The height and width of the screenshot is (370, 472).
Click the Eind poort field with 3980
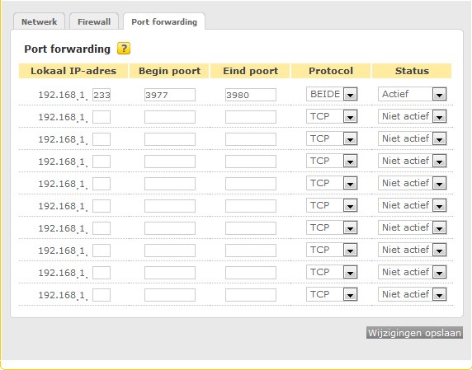tap(251, 95)
